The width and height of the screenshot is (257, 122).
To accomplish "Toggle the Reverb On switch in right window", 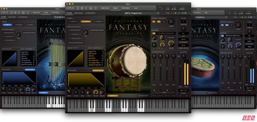I will click(222, 36).
